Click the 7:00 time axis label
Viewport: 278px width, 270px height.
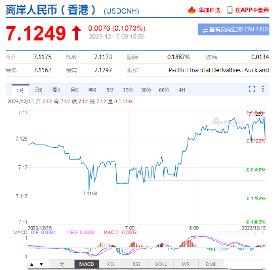(x=130, y=228)
